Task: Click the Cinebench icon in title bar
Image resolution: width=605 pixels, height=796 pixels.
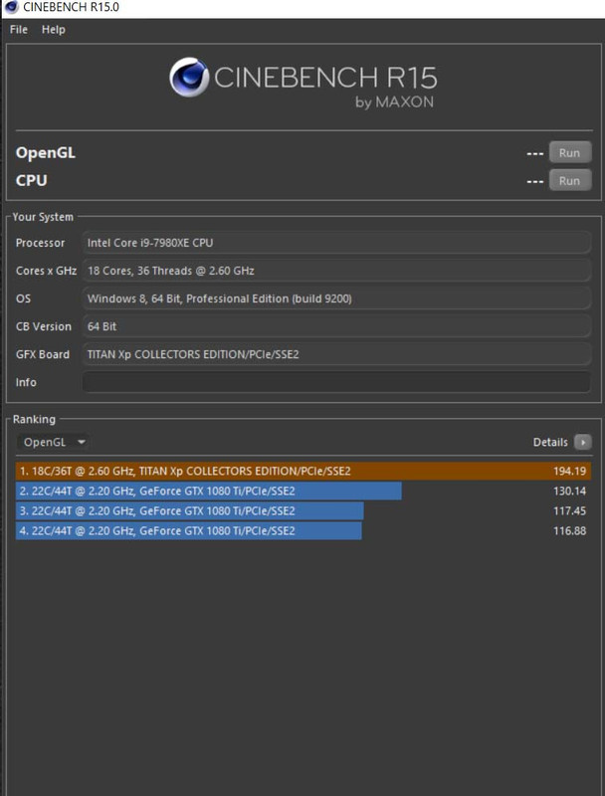Action: tap(11, 8)
